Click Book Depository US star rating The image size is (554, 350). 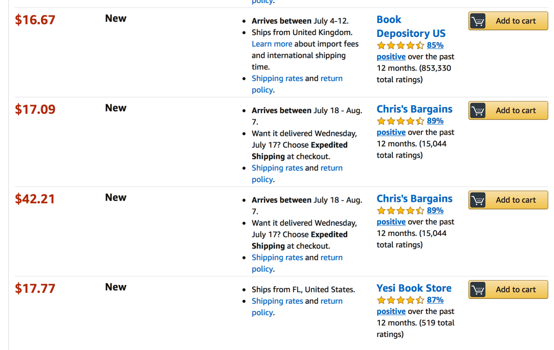[401, 45]
